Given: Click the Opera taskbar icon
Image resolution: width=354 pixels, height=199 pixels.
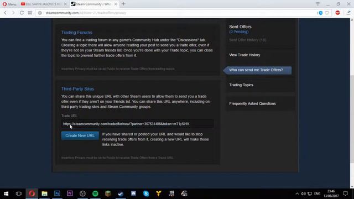Looking at the screenshot, I should (32, 193).
